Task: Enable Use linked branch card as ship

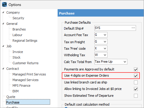Action: click(136, 82)
